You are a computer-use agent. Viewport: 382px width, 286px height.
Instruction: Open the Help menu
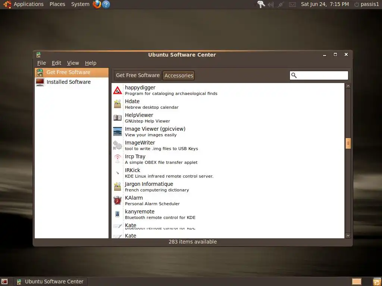click(91, 63)
